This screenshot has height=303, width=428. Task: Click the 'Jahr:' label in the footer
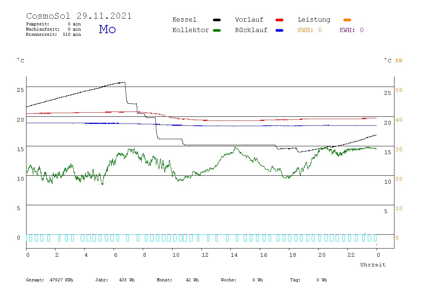[102, 280]
